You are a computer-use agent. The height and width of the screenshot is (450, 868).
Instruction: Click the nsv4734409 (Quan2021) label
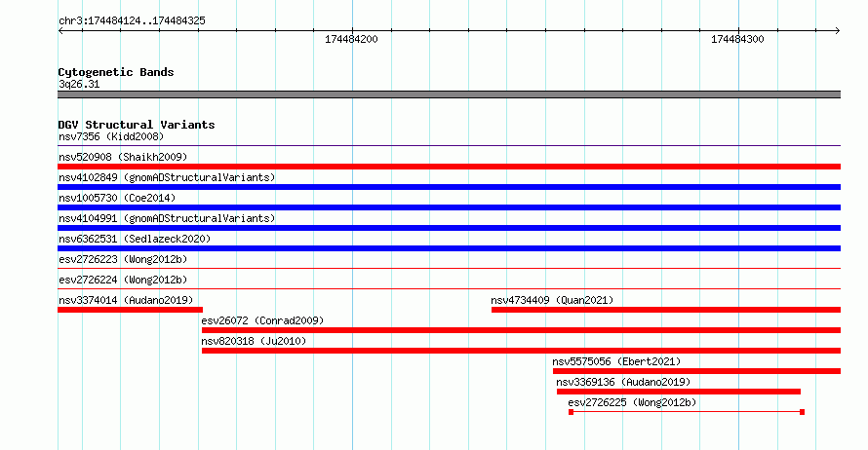pyautogui.click(x=552, y=300)
